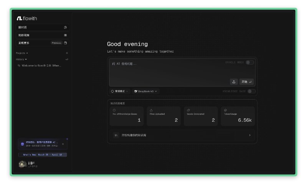Collapse the History section
Image resolution: width=307 pixels, height=188 pixels.
pyautogui.click(x=21, y=59)
